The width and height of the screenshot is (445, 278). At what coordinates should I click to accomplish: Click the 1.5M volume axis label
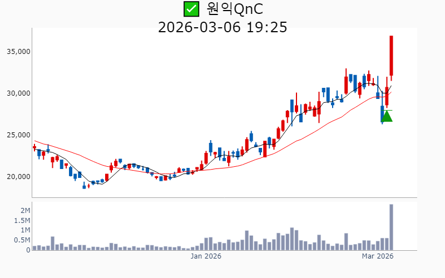tap(22, 220)
